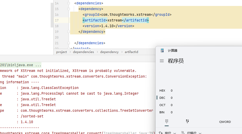This screenshot has height=134, width=242.
Task: Select OCT number base
Action: tap(162, 105)
